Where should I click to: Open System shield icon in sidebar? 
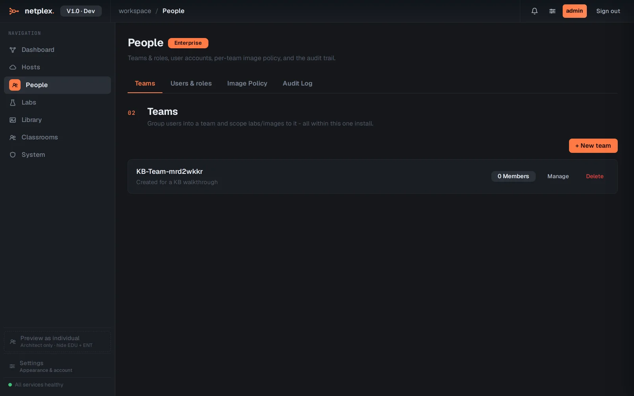click(13, 155)
